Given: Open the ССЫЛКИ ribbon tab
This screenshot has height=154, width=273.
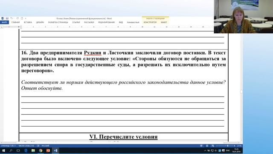Looking at the screenshot, I should point(76,22).
